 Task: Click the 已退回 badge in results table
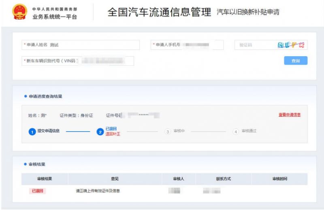37,191
